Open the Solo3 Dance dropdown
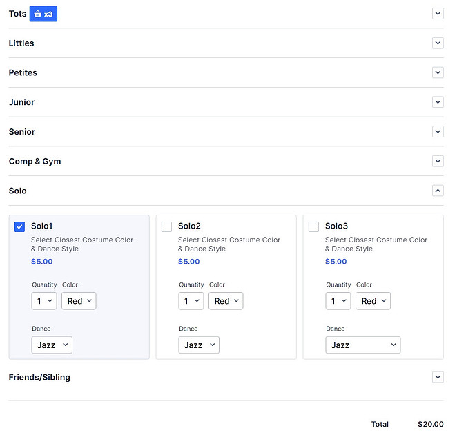 click(x=363, y=345)
